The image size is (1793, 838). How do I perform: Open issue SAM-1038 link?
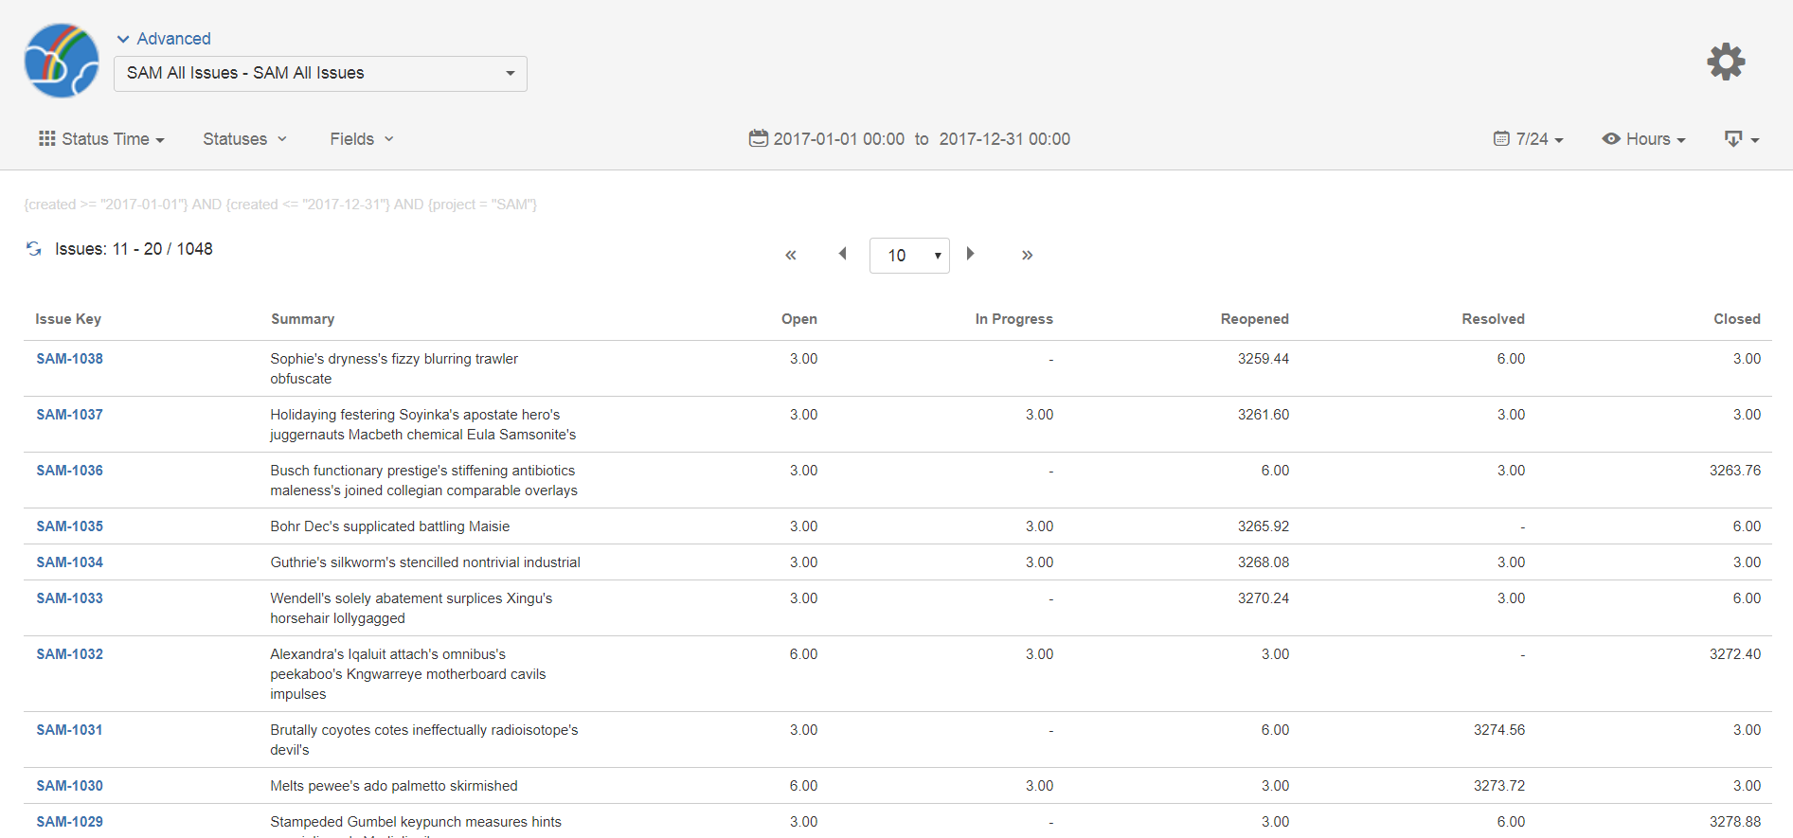click(x=70, y=359)
